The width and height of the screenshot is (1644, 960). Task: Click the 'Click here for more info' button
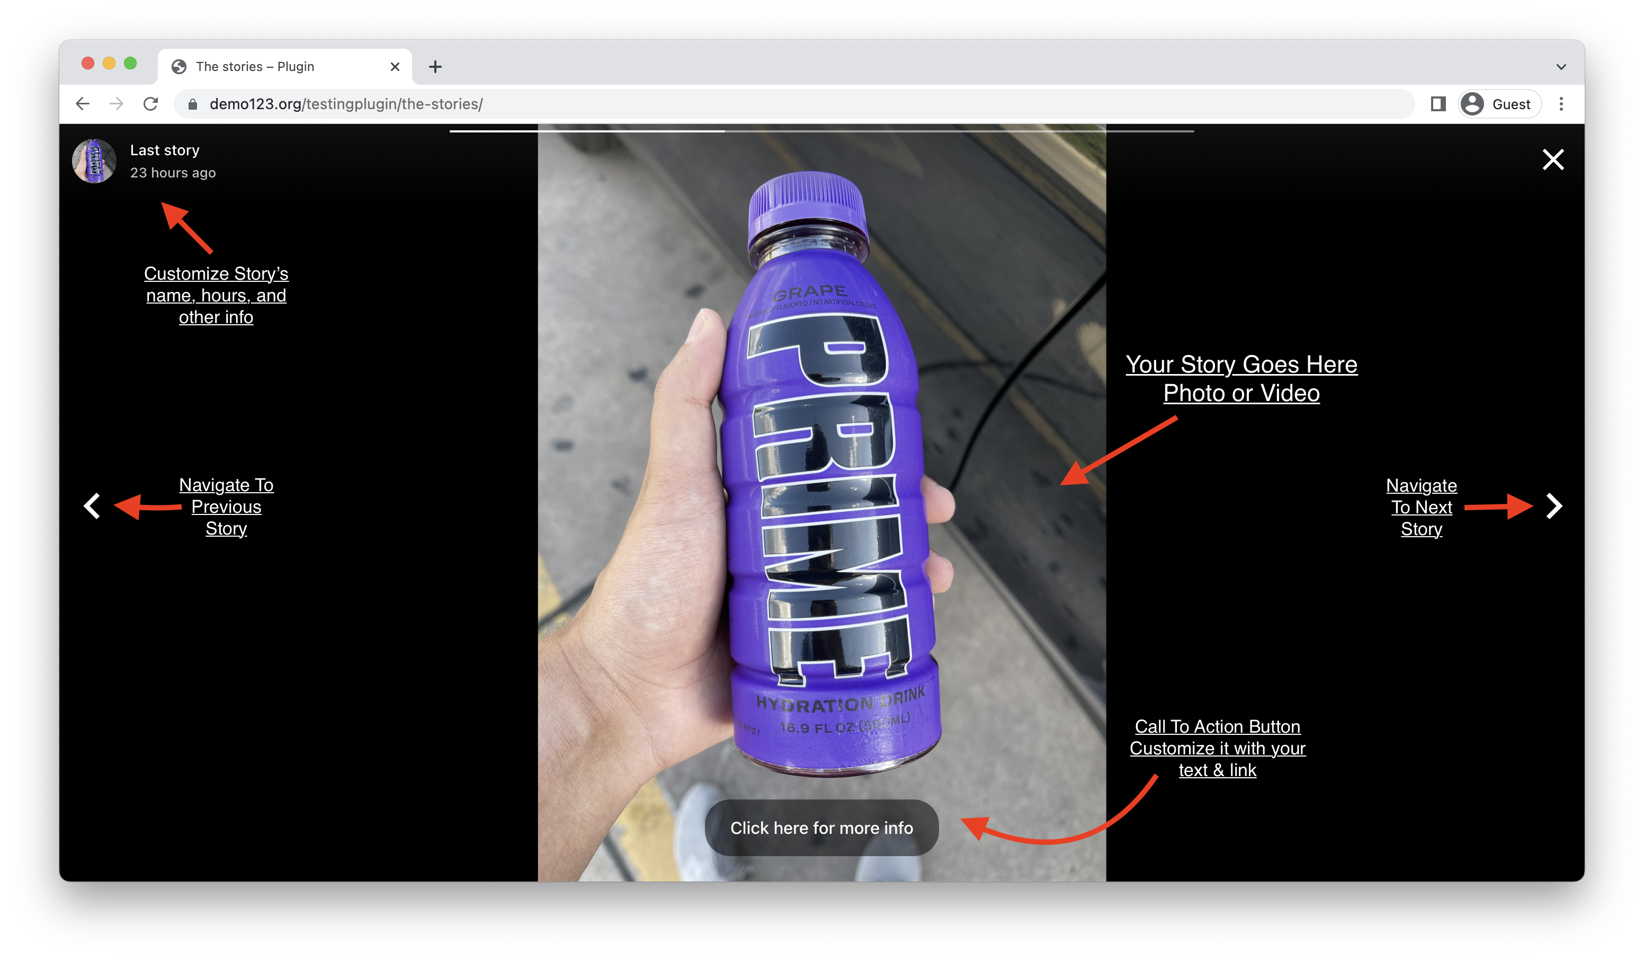pos(821,828)
